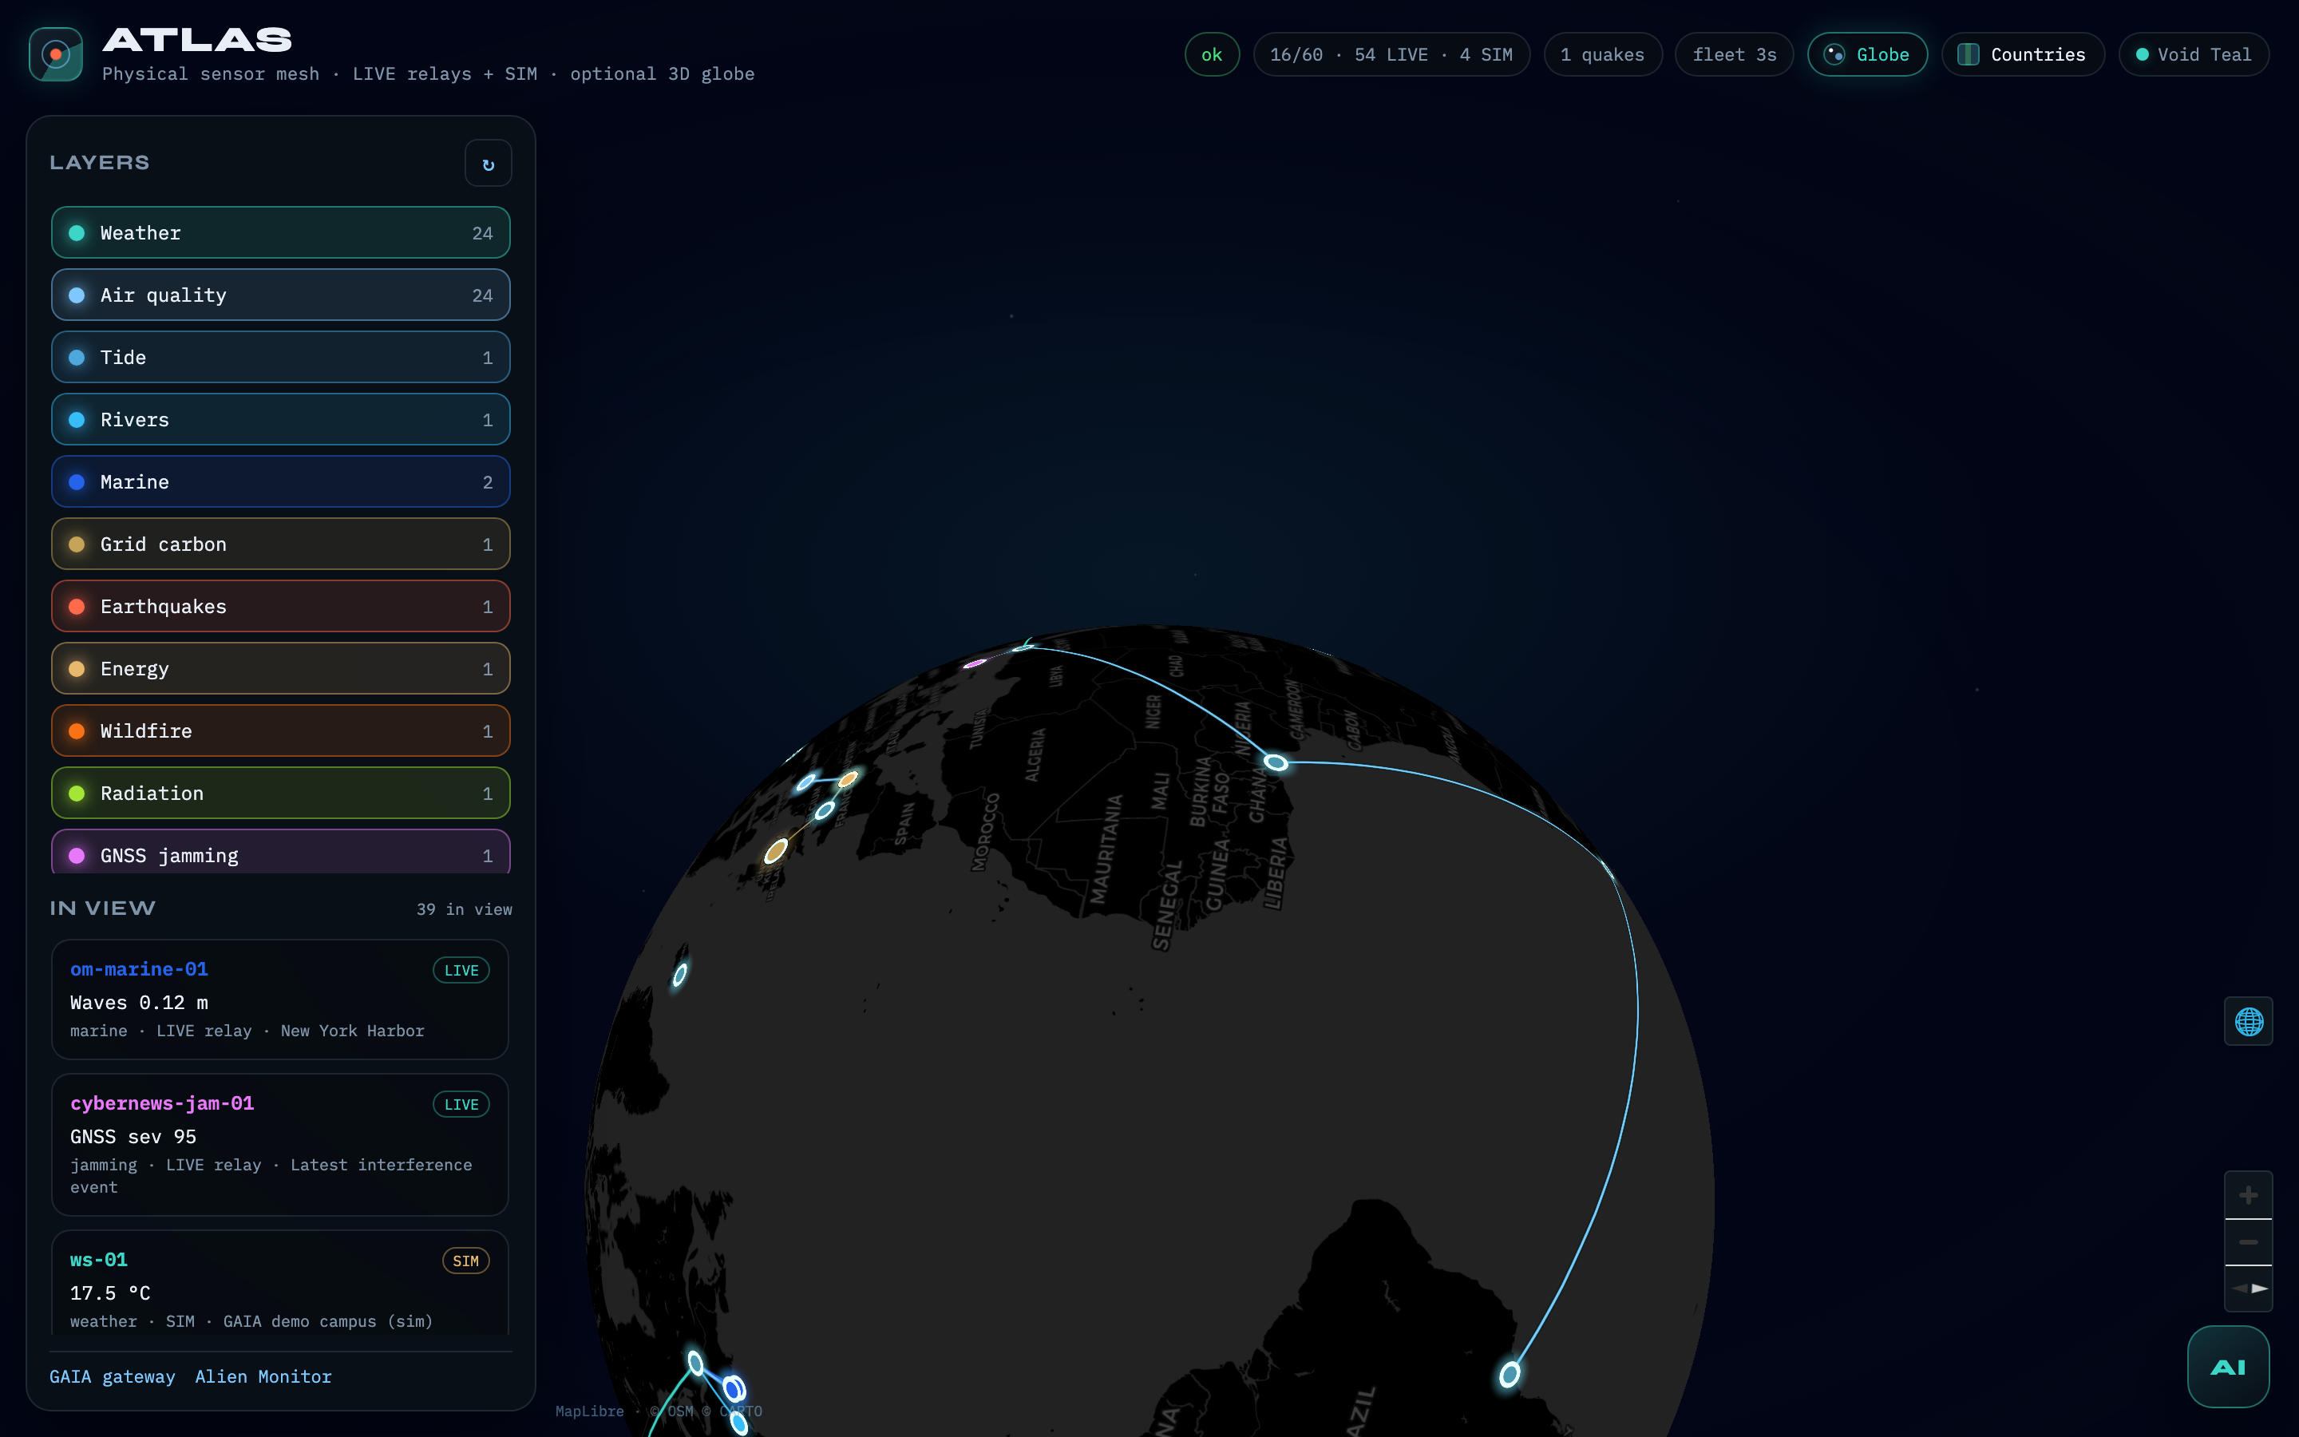Toggle the Weather layer
This screenshot has width=2299, height=1437.
click(x=280, y=233)
